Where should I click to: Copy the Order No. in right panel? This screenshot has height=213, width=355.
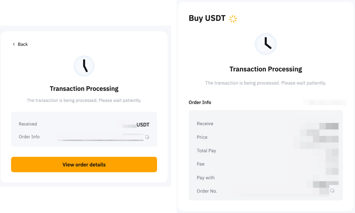point(332,191)
